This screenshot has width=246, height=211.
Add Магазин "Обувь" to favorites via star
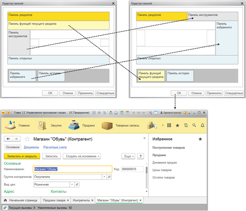(x=27, y=139)
